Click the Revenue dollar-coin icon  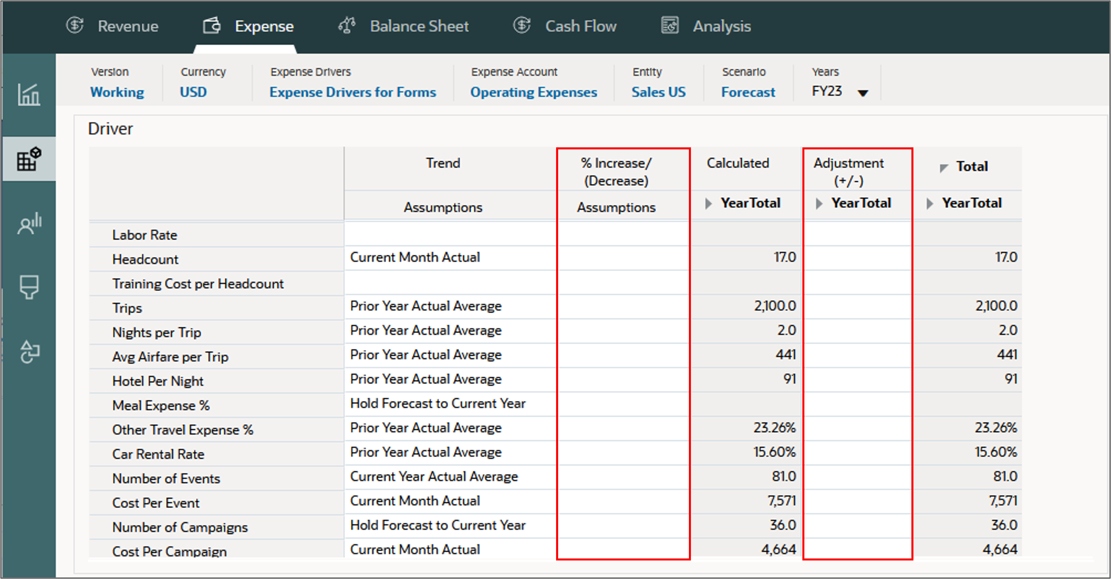point(74,25)
